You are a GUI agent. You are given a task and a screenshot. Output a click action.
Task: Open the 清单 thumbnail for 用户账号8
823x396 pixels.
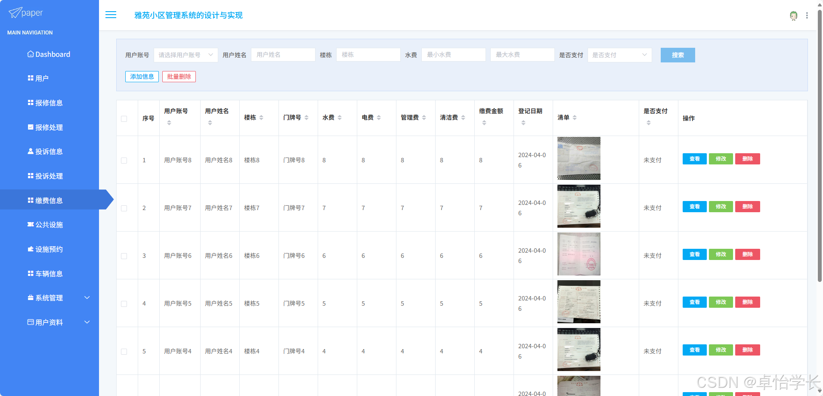(x=579, y=158)
